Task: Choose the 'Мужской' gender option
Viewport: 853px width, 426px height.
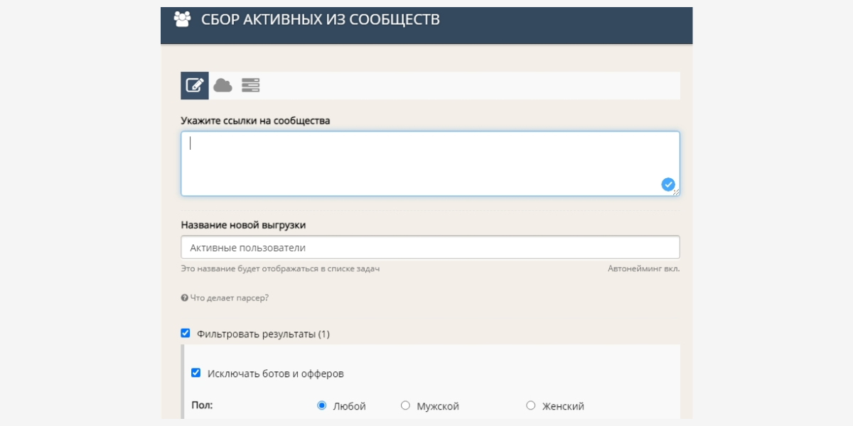Action: click(405, 405)
